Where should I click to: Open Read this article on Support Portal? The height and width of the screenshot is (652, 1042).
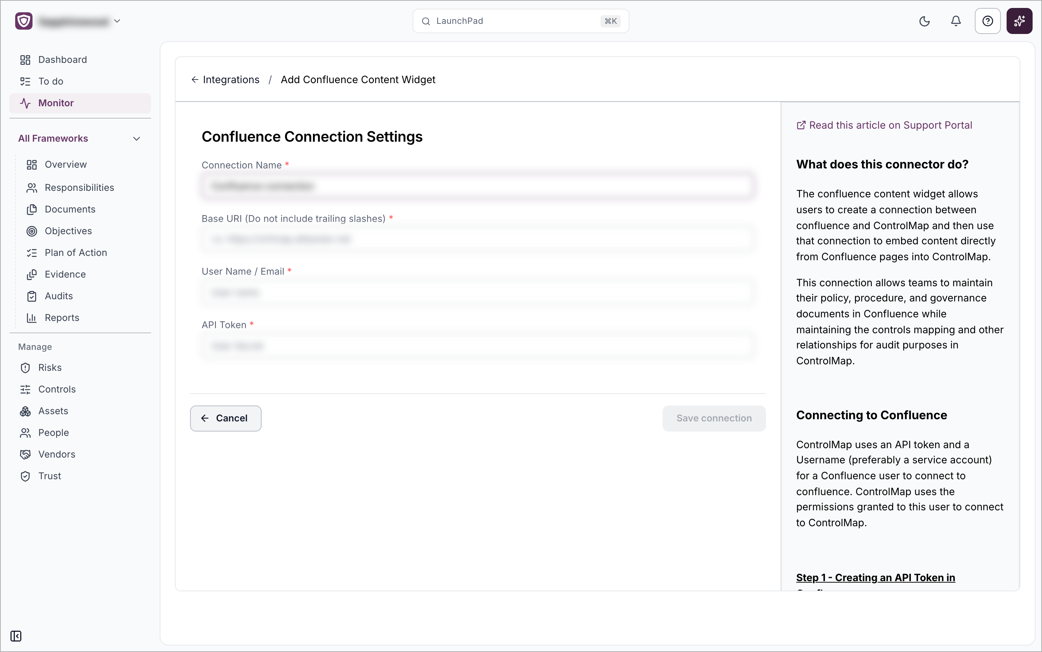(x=884, y=125)
